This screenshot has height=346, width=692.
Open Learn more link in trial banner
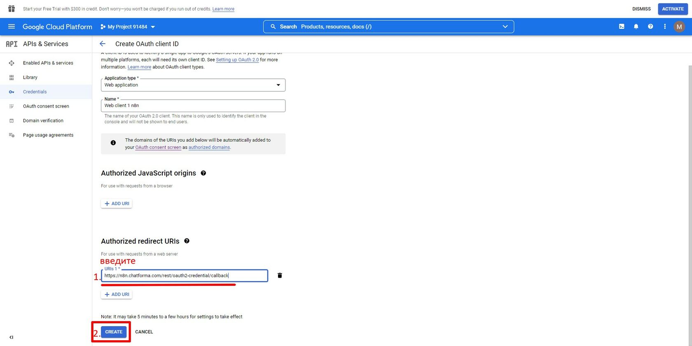tap(223, 9)
